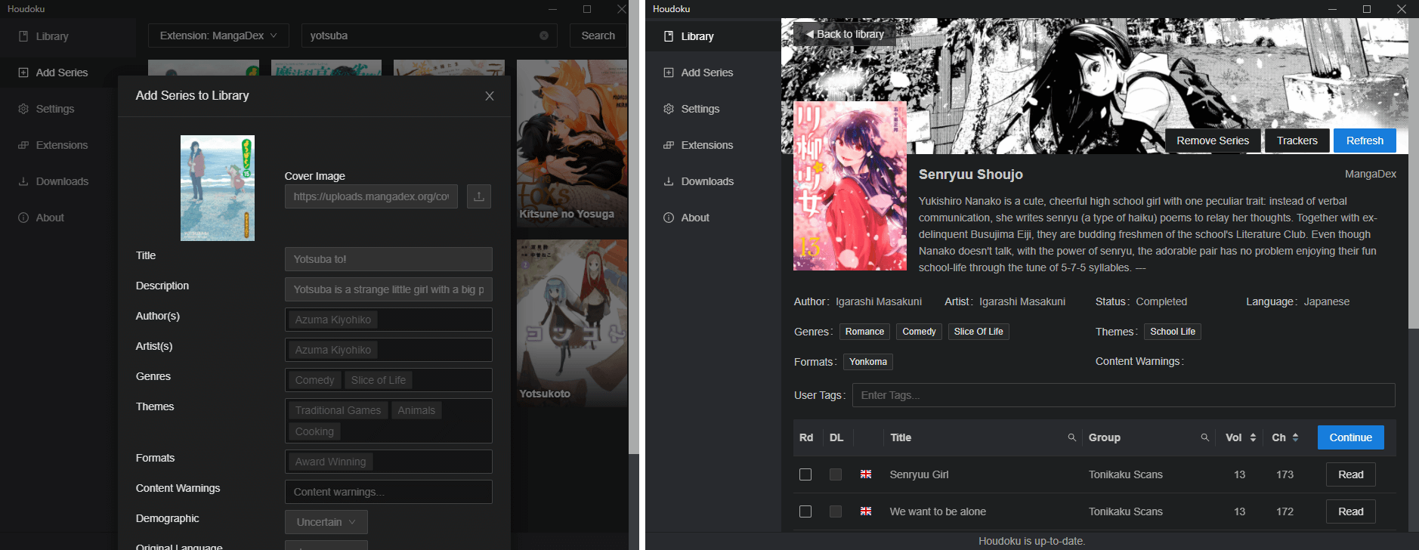Click the Remove Series button
The height and width of the screenshot is (550, 1419).
1212,141
